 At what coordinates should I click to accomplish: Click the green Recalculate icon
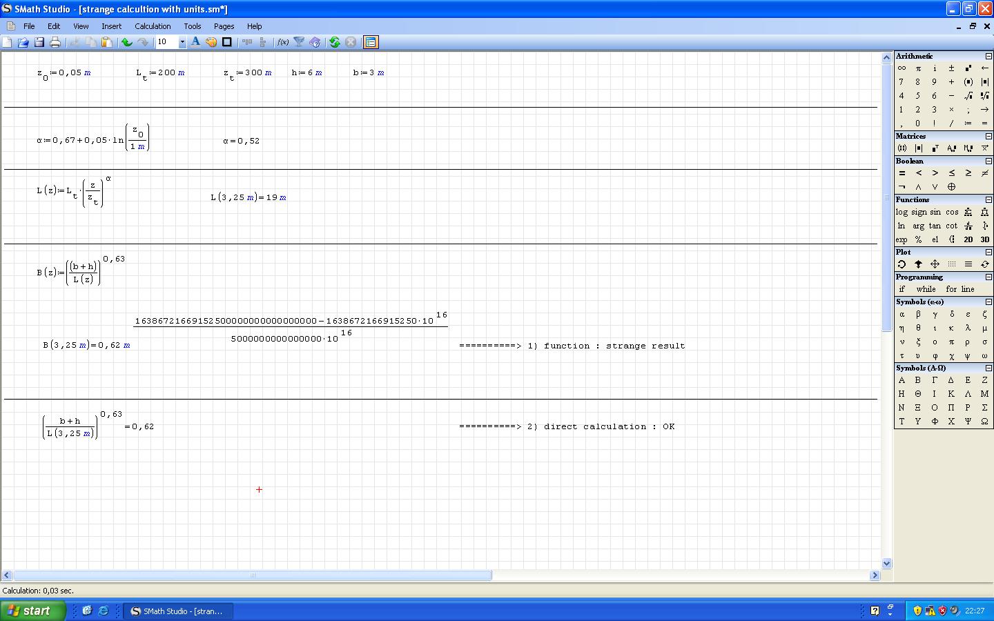335,42
